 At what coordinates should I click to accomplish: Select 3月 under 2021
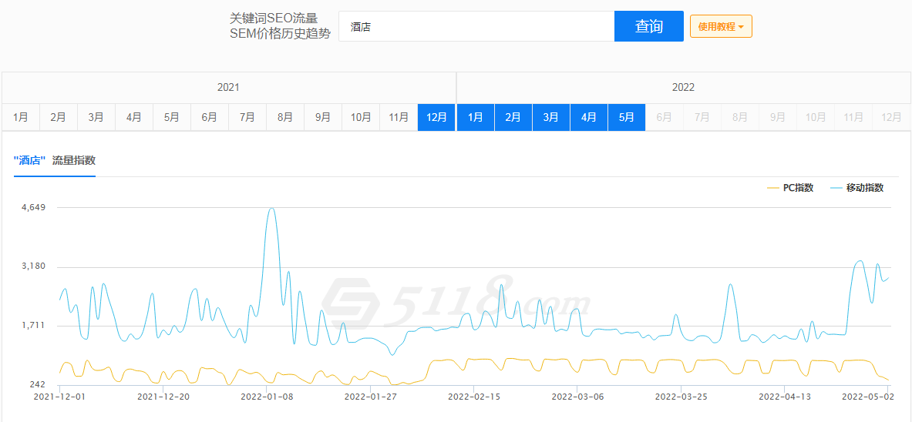pos(96,117)
